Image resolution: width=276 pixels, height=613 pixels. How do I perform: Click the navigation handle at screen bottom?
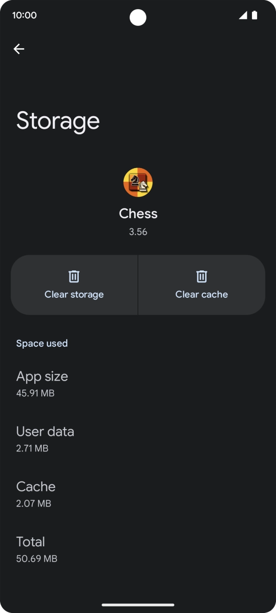(138, 604)
